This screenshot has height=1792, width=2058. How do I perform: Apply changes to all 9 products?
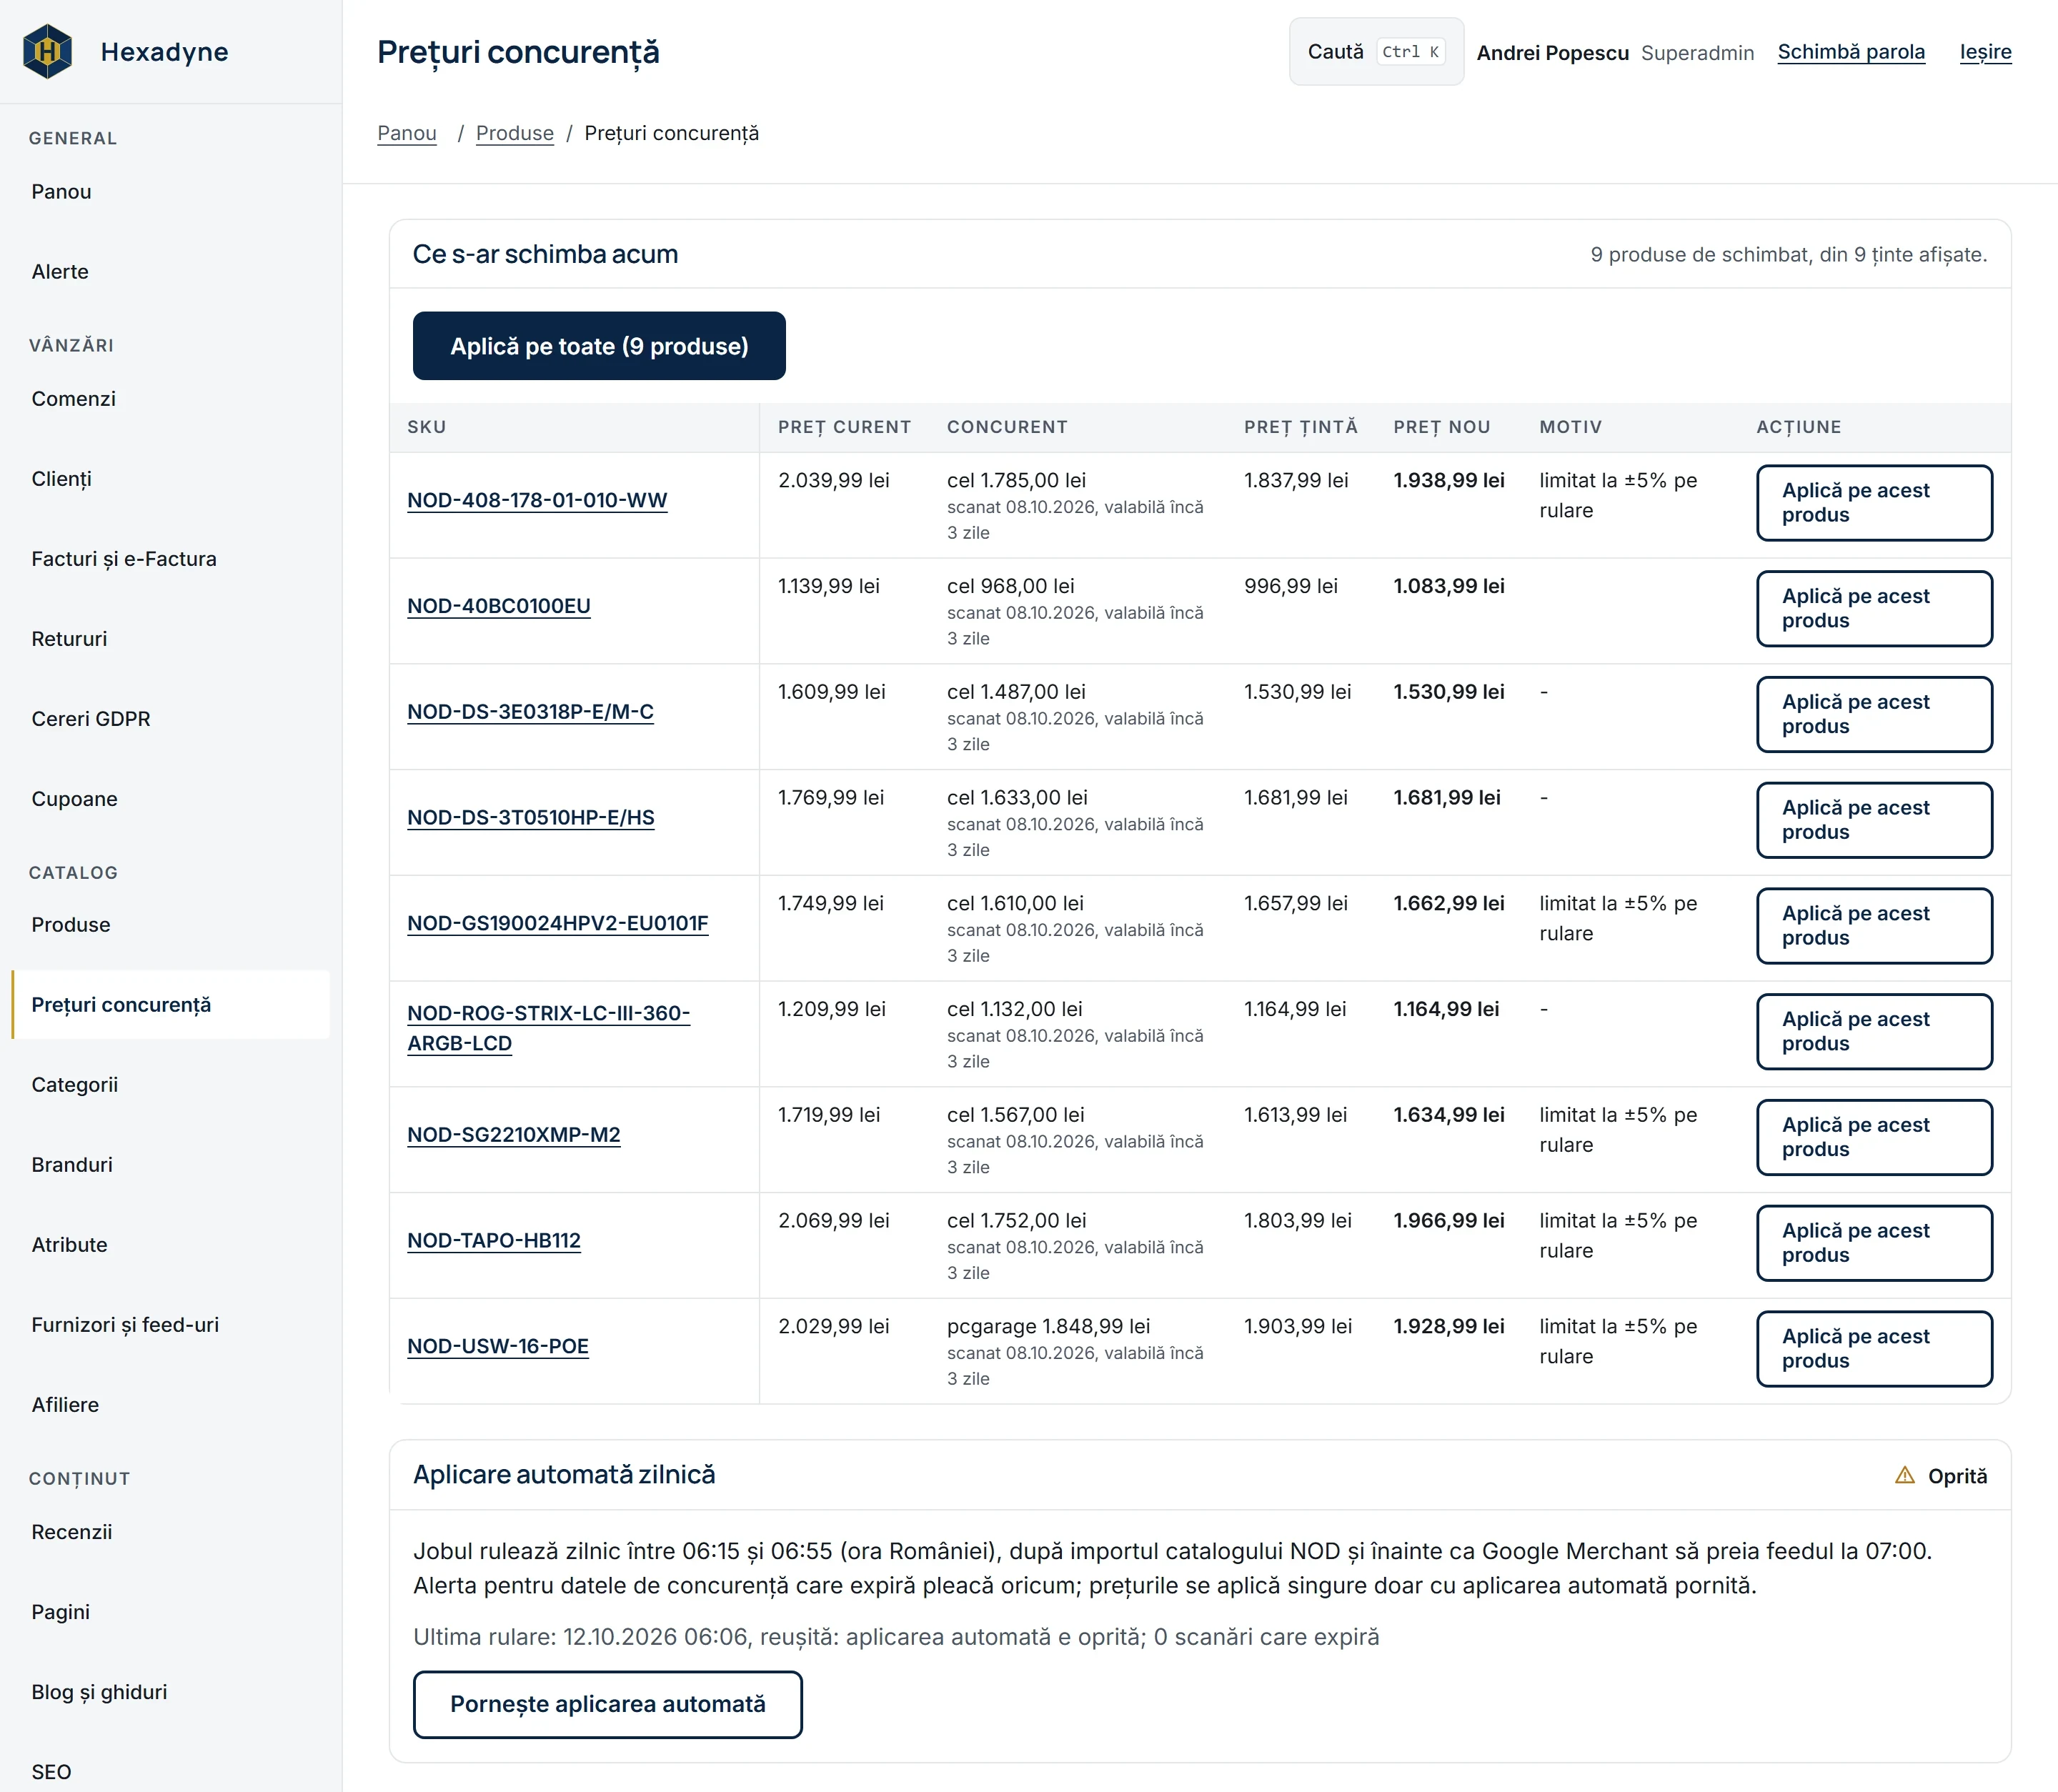[x=599, y=346]
